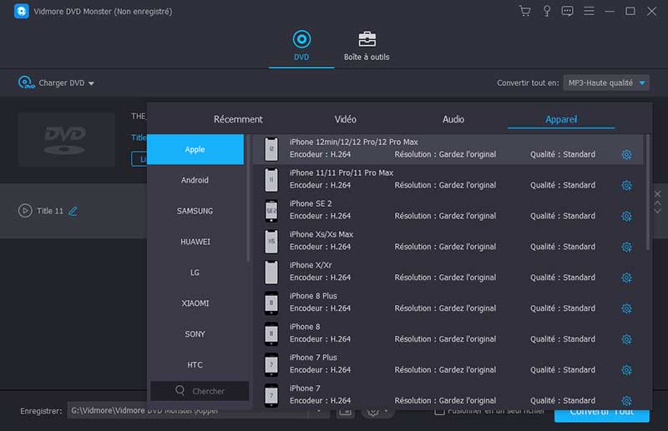Open the Boîte à outils toolbox
The image size is (668, 431).
click(x=366, y=46)
